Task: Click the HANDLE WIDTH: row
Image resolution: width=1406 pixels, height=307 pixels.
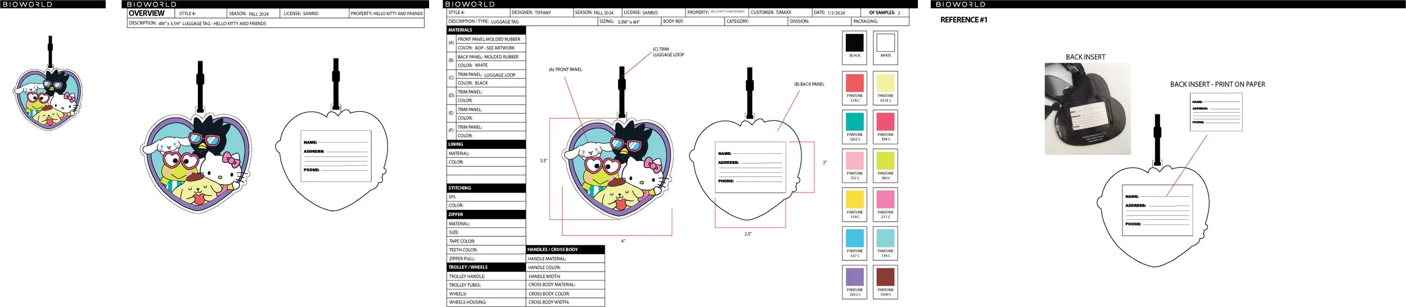Action: [565, 276]
